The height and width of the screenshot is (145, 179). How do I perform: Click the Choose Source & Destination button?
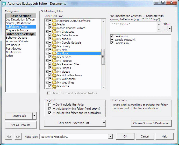coord(151,123)
